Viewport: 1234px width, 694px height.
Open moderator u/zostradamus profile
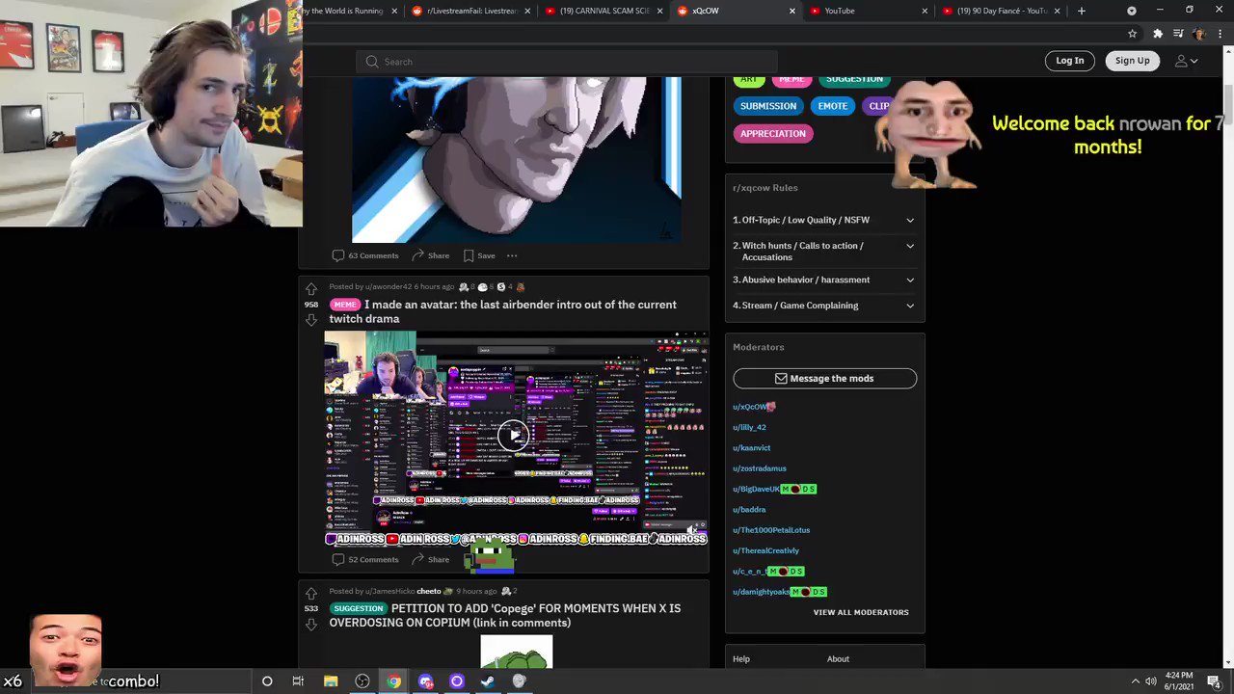coord(759,468)
